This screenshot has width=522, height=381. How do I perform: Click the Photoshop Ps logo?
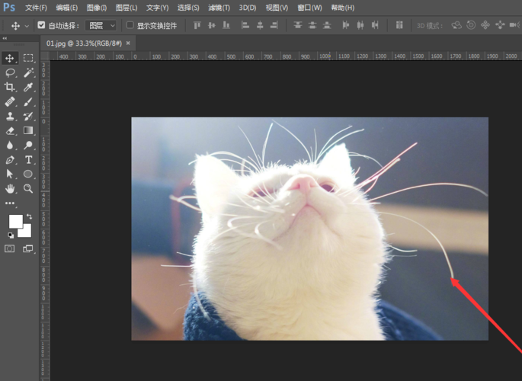point(9,7)
